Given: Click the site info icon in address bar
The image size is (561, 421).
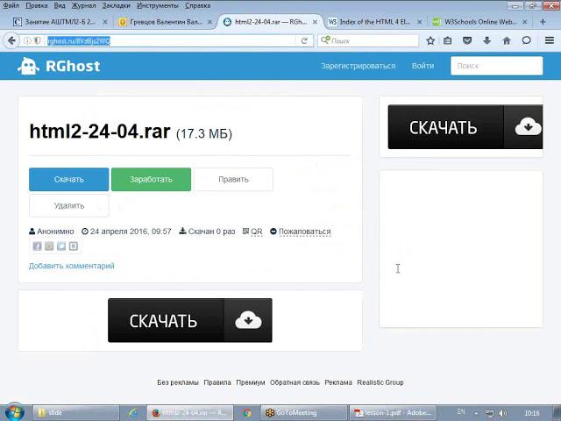Looking at the screenshot, I should 27,41.
